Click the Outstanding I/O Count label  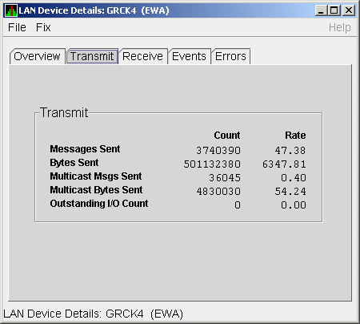click(x=99, y=204)
